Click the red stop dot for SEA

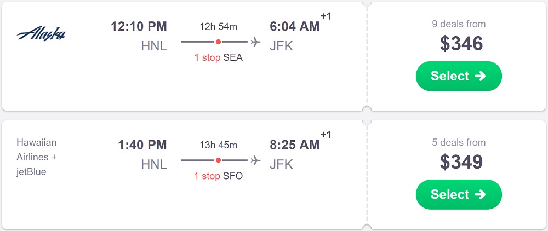(x=218, y=42)
